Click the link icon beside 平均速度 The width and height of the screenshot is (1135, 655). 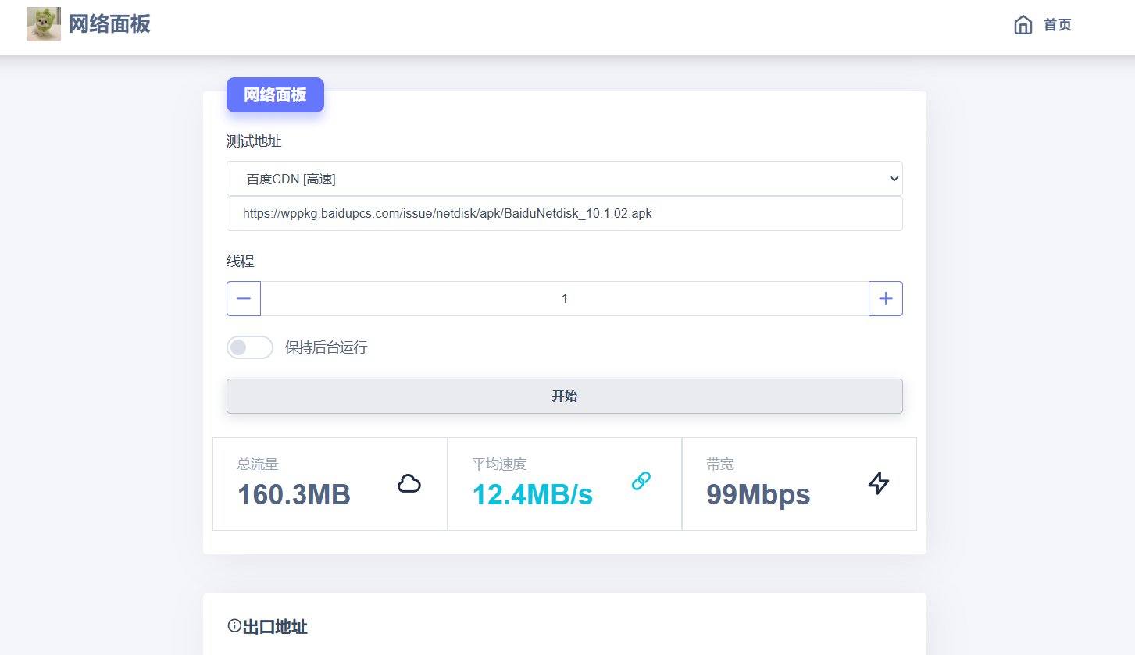[x=641, y=480]
